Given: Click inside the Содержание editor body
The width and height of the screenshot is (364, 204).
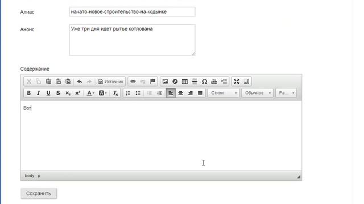Looking at the screenshot, I should tap(161, 135).
